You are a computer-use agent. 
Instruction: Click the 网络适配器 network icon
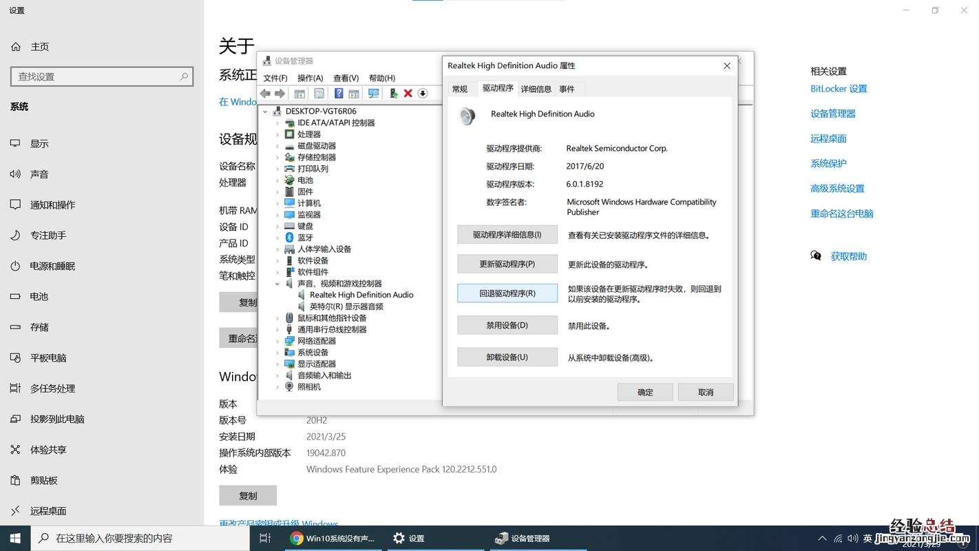click(290, 341)
